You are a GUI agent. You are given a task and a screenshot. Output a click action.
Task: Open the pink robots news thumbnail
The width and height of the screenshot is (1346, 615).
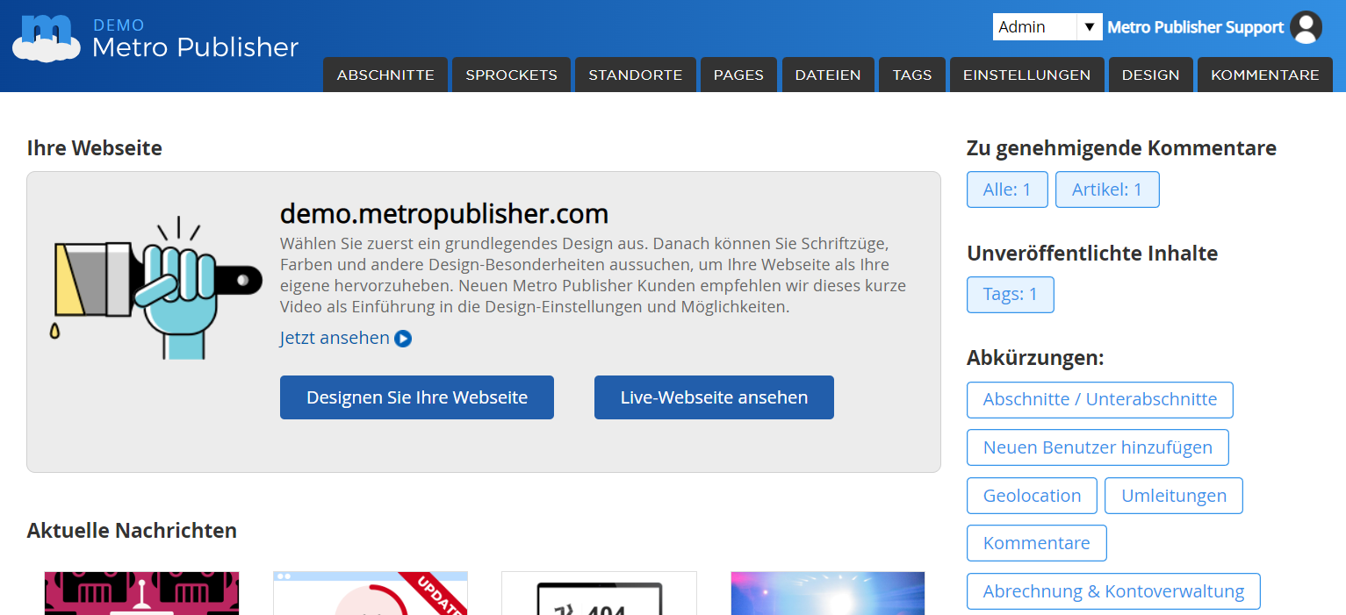141,593
